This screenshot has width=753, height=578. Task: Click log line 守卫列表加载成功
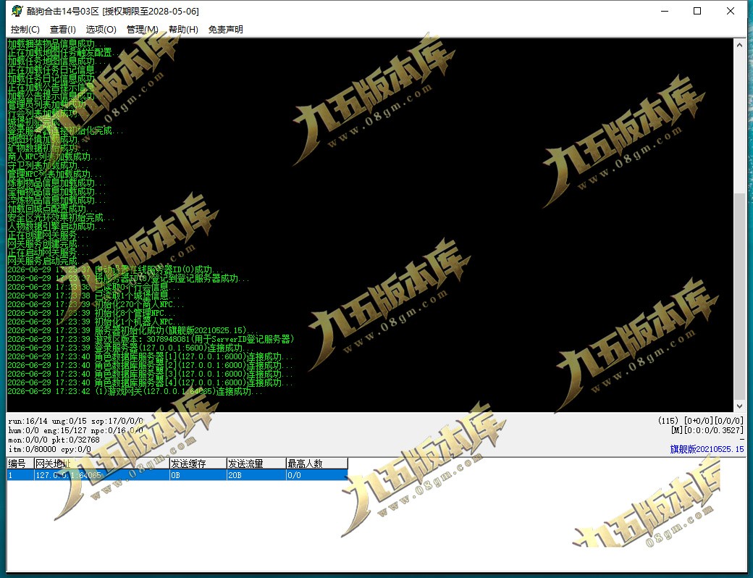click(x=48, y=165)
